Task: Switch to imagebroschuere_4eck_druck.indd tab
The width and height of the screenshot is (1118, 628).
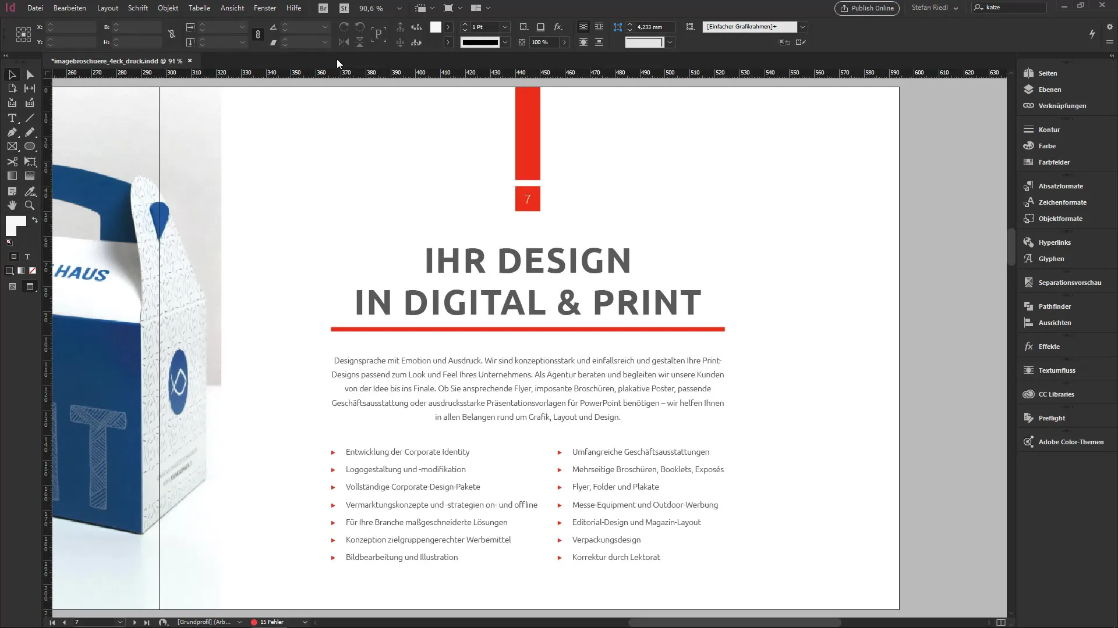Action: (116, 60)
